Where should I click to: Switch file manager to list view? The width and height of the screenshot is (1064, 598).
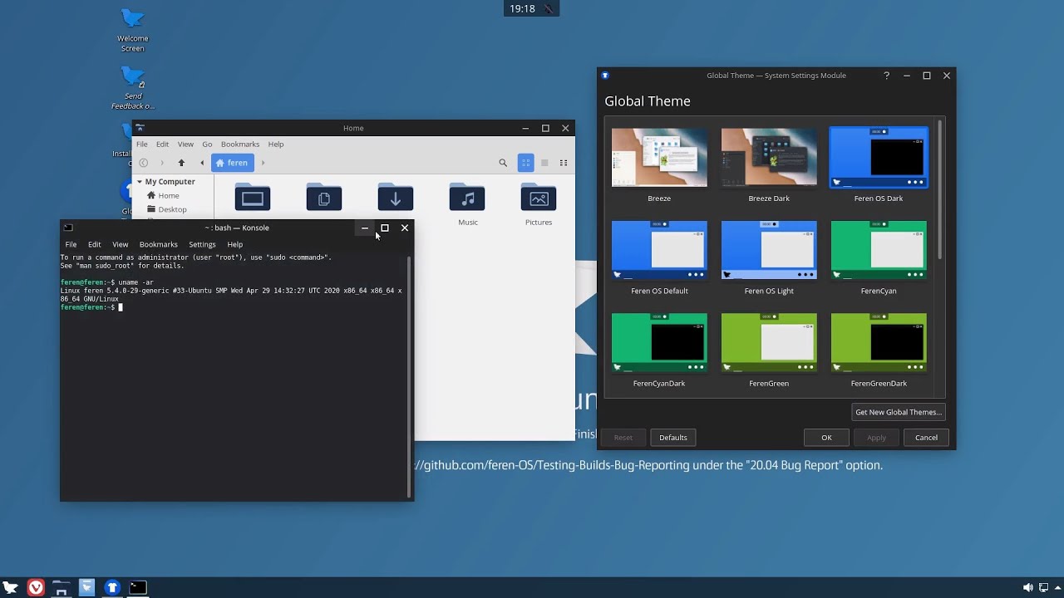(x=544, y=163)
